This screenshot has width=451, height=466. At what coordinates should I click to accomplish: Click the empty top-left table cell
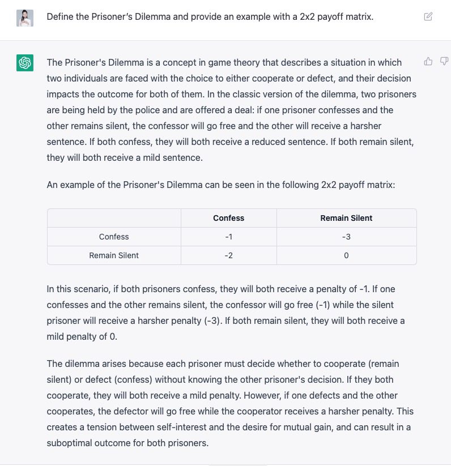click(113, 218)
